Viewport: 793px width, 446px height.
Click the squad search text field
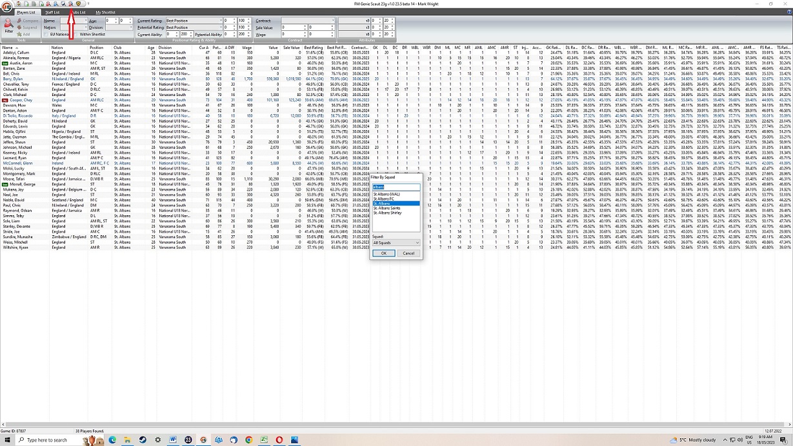click(396, 187)
